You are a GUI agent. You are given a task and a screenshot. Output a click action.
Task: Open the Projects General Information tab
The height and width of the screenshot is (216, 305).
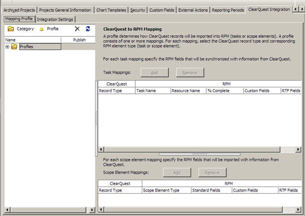point(65,10)
